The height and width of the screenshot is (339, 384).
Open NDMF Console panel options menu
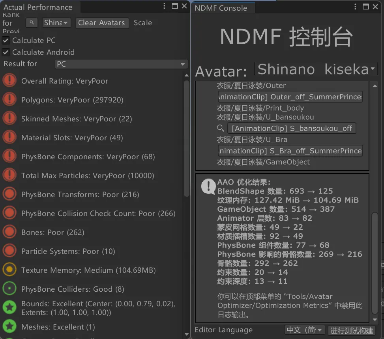[355, 7]
